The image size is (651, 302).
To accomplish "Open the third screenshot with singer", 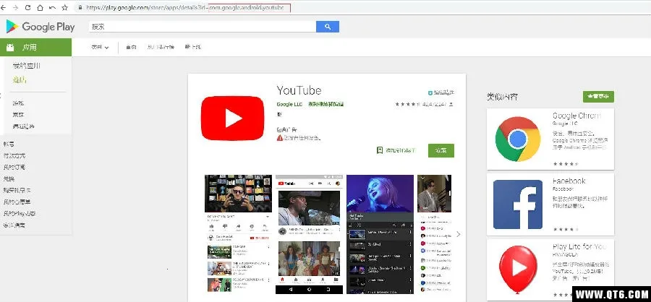I will (380, 234).
